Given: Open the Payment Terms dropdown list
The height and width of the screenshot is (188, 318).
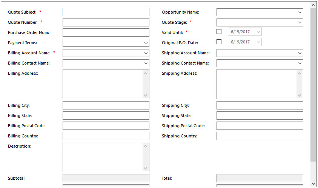Looking at the screenshot, I should (146, 43).
